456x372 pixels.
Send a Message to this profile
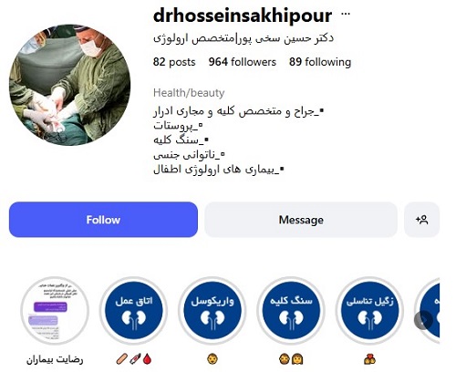click(x=301, y=220)
